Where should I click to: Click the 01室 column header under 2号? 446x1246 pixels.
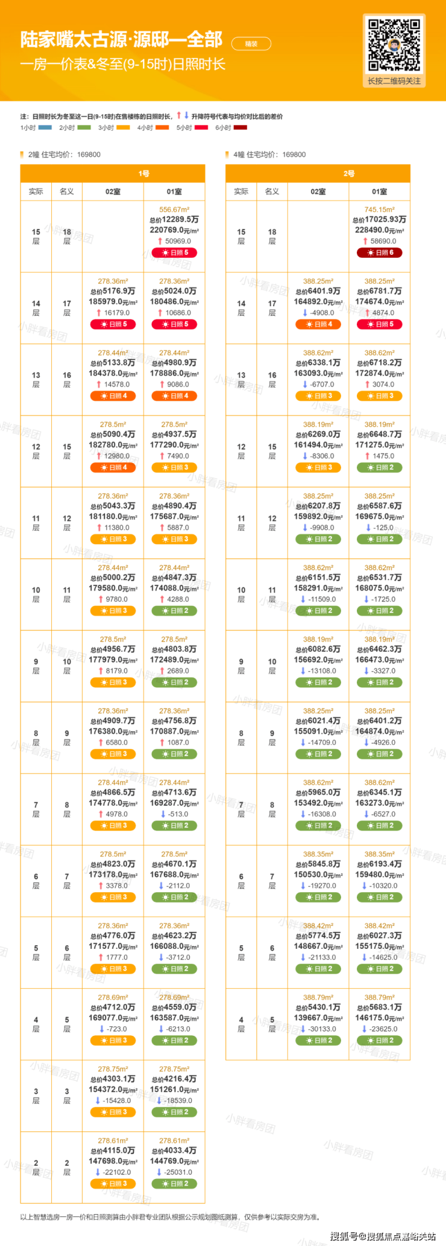click(x=379, y=191)
